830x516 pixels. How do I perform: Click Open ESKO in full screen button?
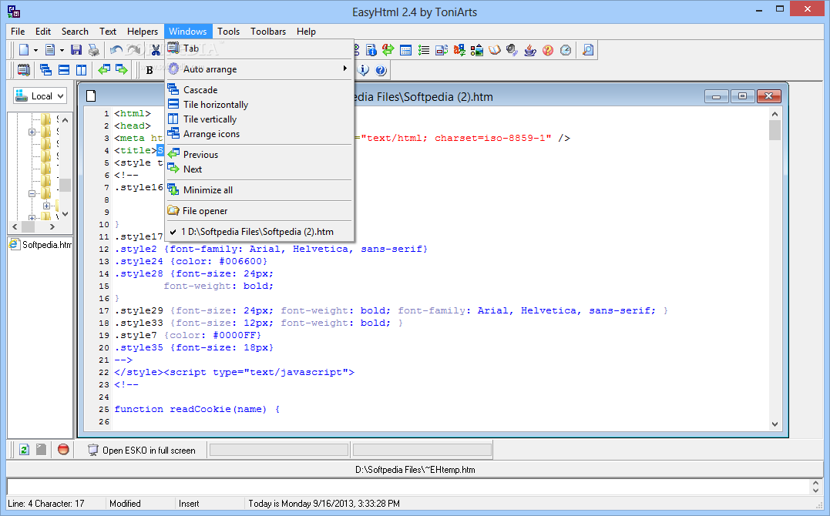point(142,451)
